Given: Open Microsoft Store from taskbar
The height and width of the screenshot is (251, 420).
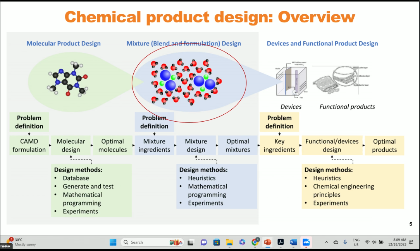Looking at the screenshot, I should [x=217, y=242].
